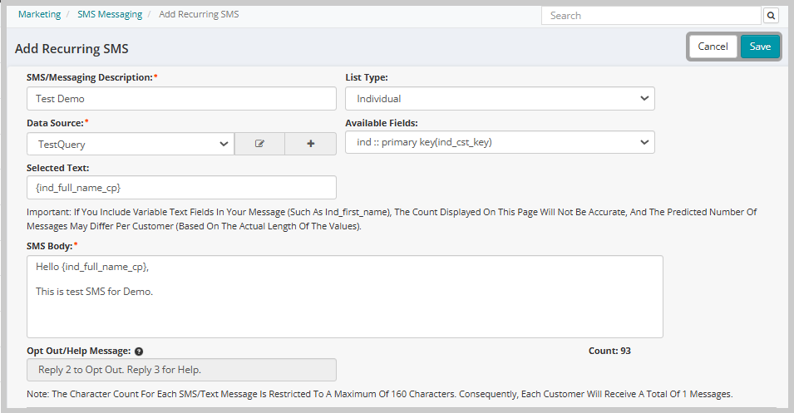Click the 'Add Recurring SMS' breadcrumb text
Viewport: 794px width, 413px height.
coord(199,14)
